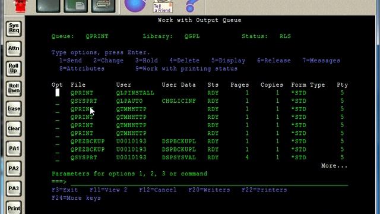
Task: Click the File column header
Action: coord(78,85)
